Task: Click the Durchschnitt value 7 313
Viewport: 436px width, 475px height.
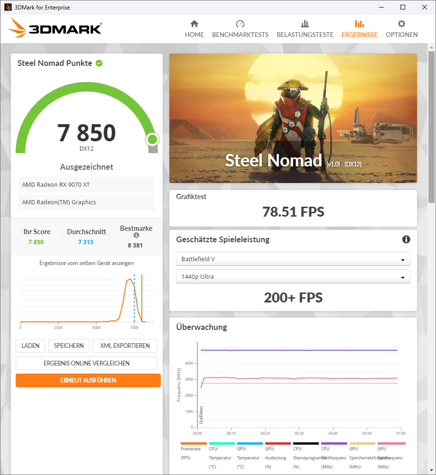Action: [86, 242]
